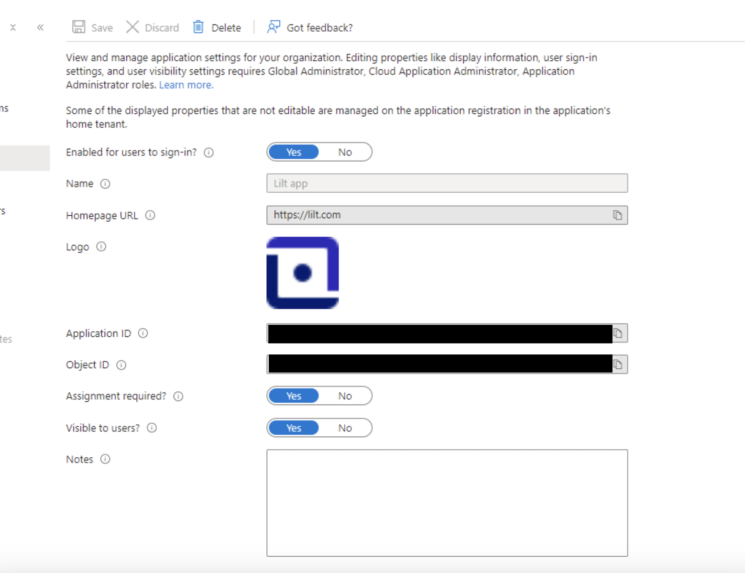
Task: Close the side panel with the X icon
Action: tap(13, 28)
